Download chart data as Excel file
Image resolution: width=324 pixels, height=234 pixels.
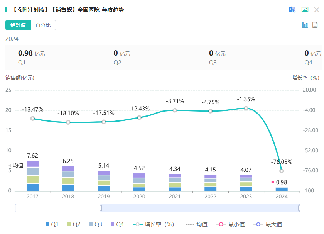click(292, 10)
